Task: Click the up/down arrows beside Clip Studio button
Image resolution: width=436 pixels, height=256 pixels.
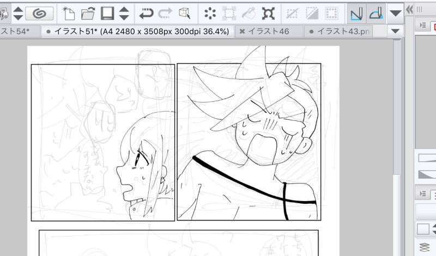Action: (x=18, y=13)
